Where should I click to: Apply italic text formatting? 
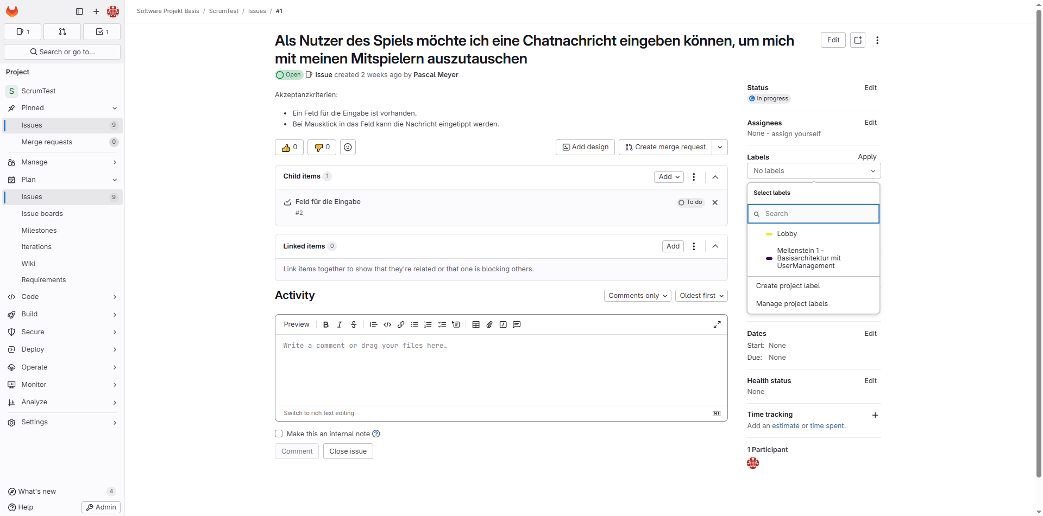[340, 324]
